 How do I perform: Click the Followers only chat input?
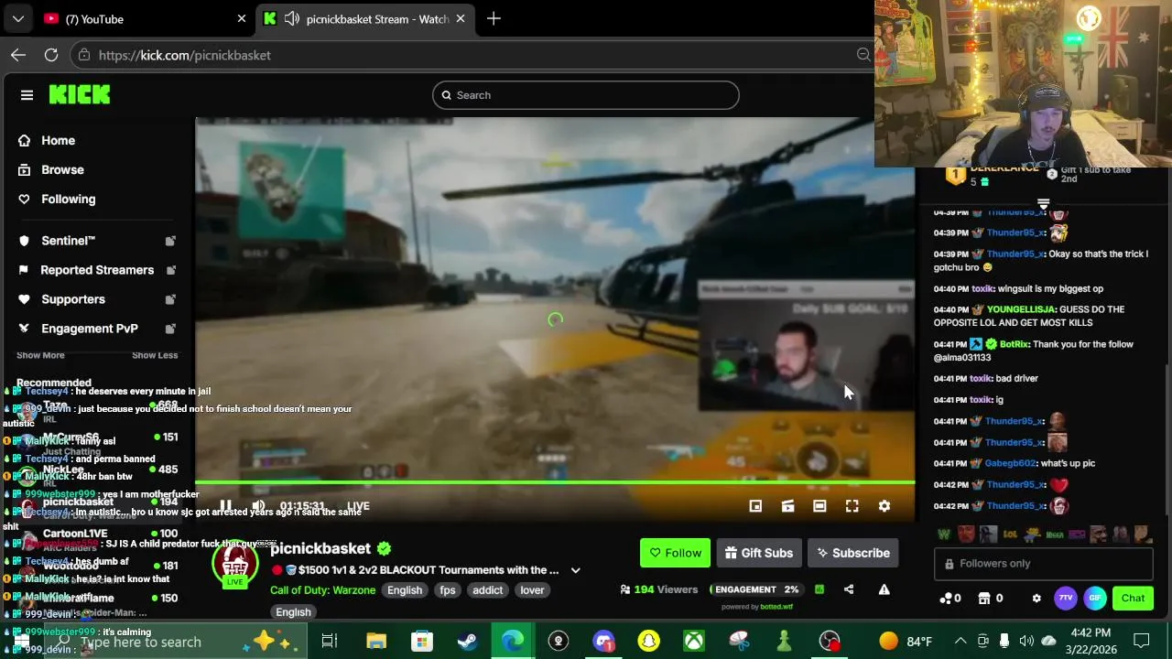pyautogui.click(x=1043, y=564)
